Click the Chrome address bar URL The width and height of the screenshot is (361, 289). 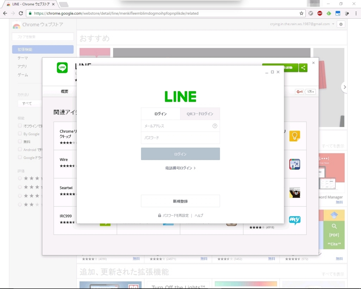tap(116, 13)
